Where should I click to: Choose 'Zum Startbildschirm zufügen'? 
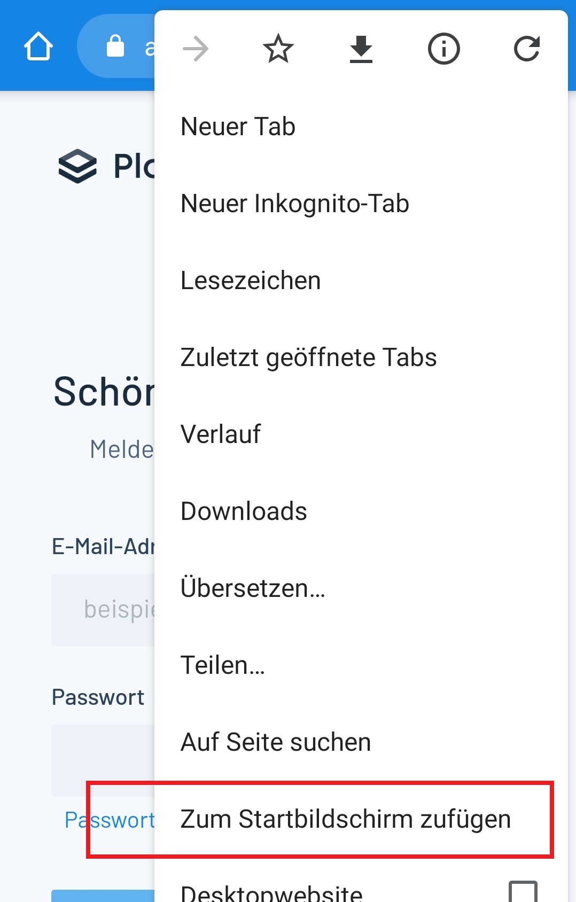[345, 819]
